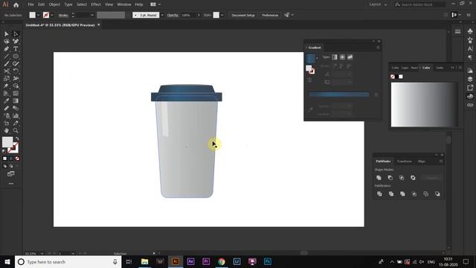Screen dimensions: 476x268
Task: Open the Edit Toolbar three-dots button
Action: point(11,184)
